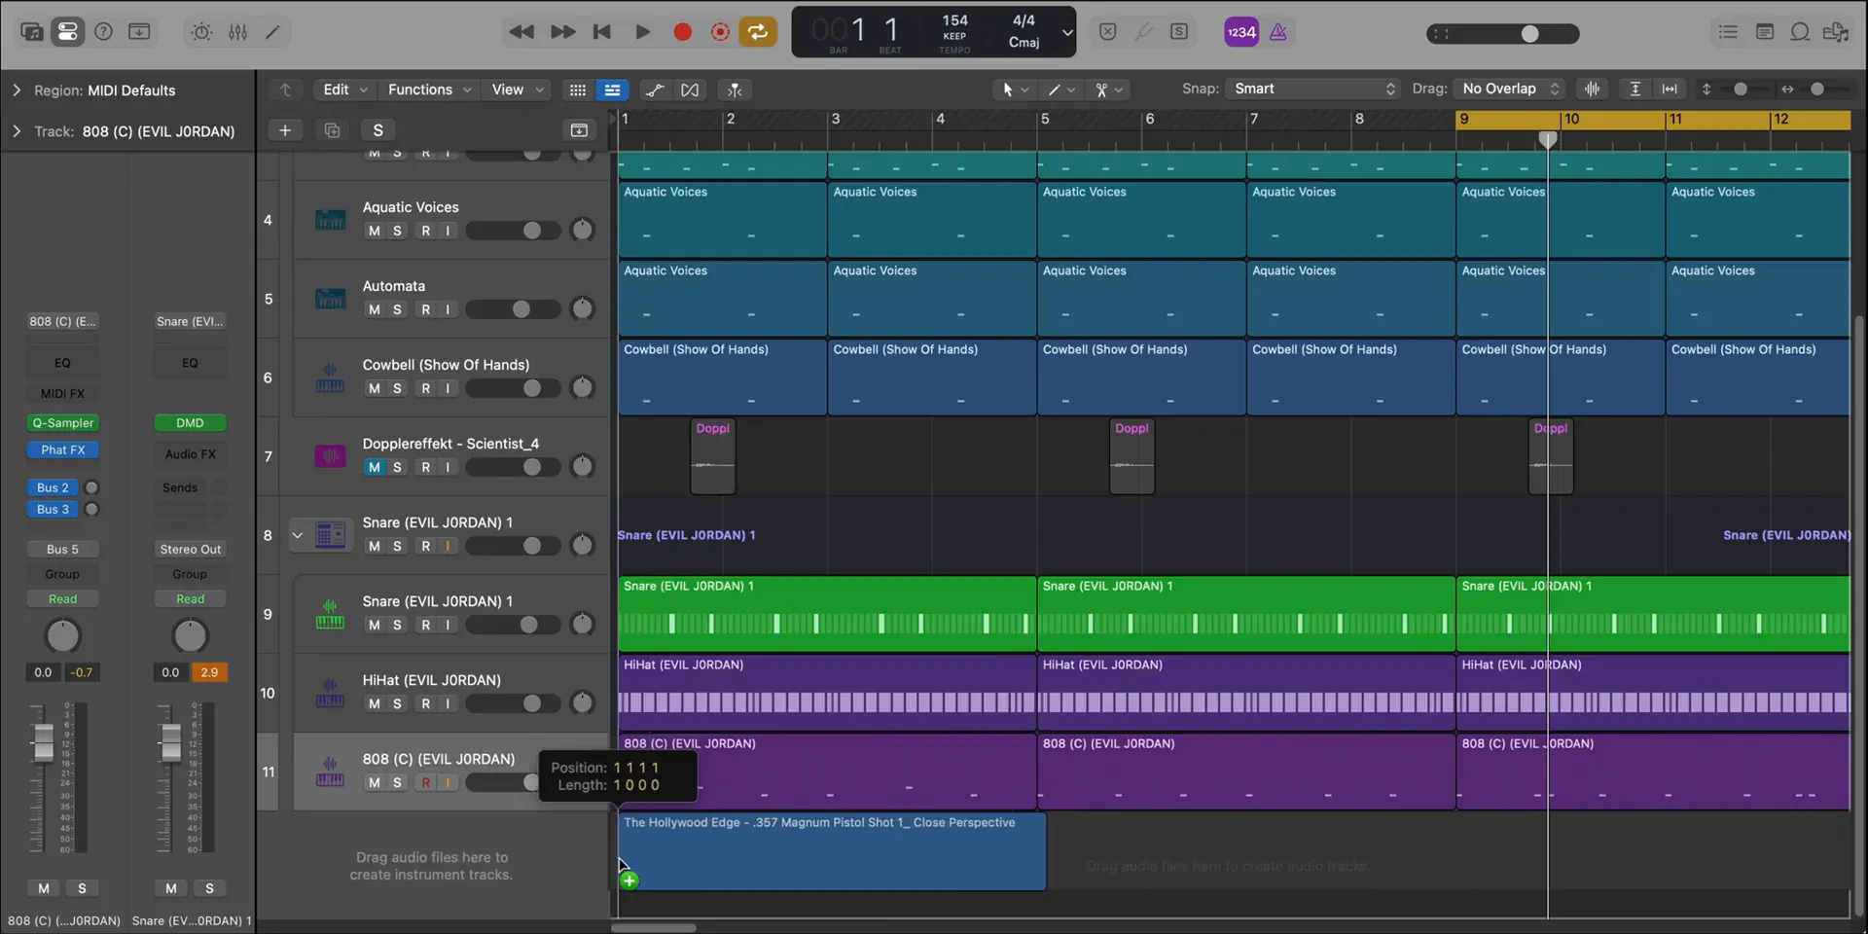Image resolution: width=1868 pixels, height=934 pixels.
Task: Add a new track with plus button
Action: point(284,130)
